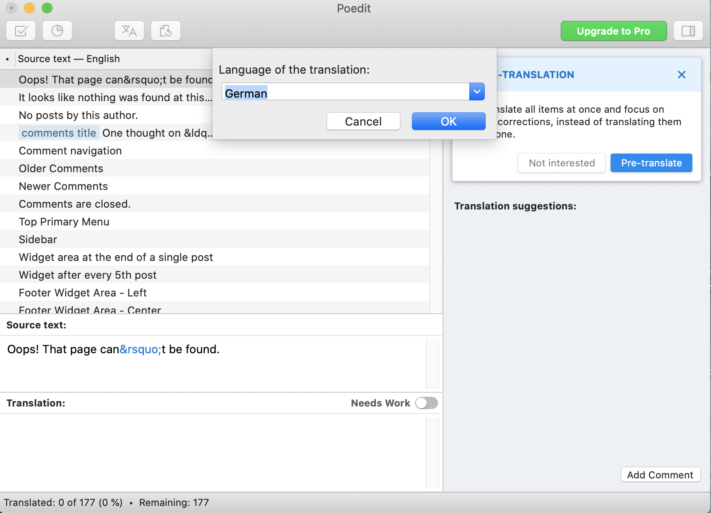Click the Add Comment button
Image resolution: width=711 pixels, height=513 pixels.
click(660, 475)
